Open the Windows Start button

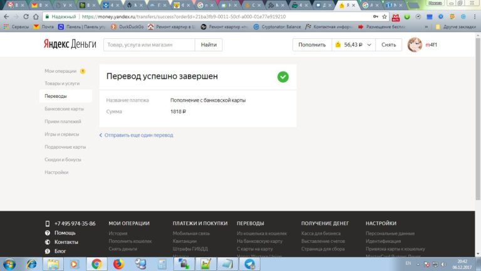point(9,264)
